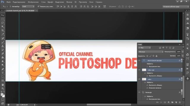Select the Zoom tool
The width and height of the screenshot is (190, 106).
(x=3, y=89)
